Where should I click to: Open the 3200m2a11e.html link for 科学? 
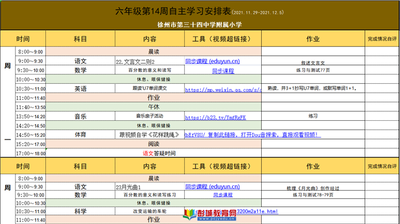[x=257, y=211]
